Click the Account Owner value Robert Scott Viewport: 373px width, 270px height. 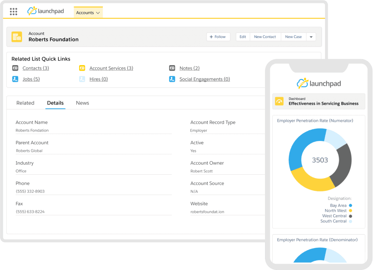click(x=201, y=171)
